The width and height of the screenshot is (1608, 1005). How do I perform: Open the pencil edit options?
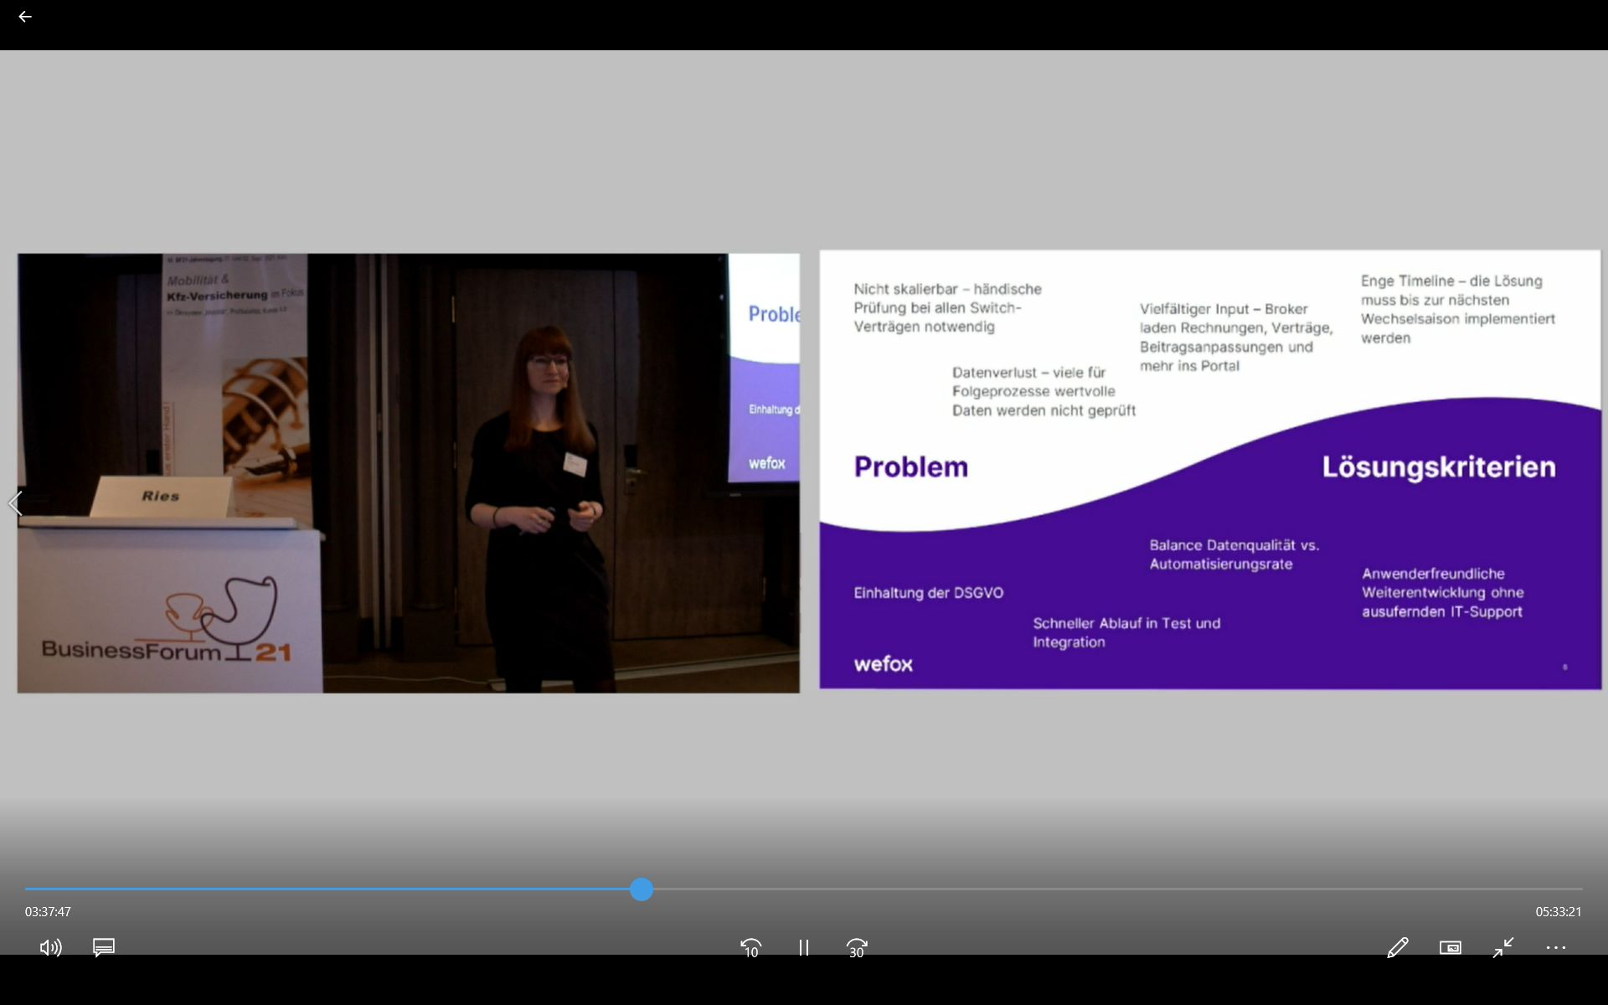coord(1397,947)
